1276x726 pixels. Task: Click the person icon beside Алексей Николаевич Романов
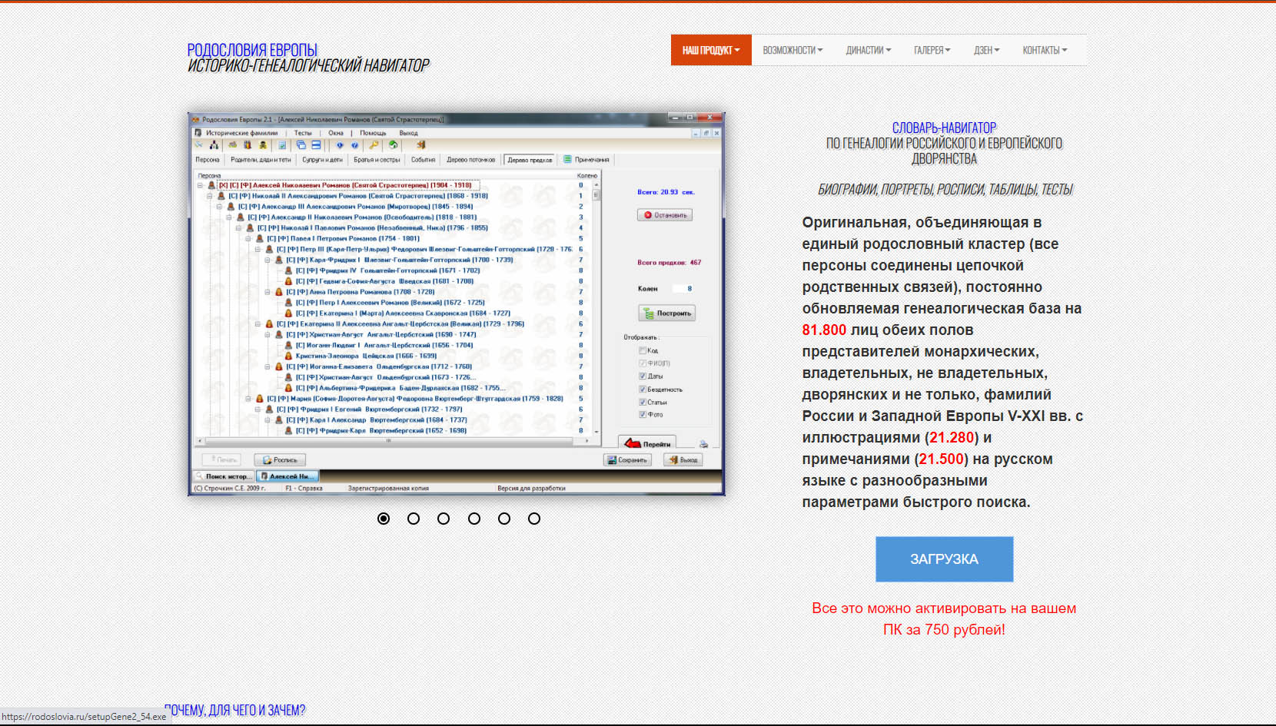coord(211,185)
